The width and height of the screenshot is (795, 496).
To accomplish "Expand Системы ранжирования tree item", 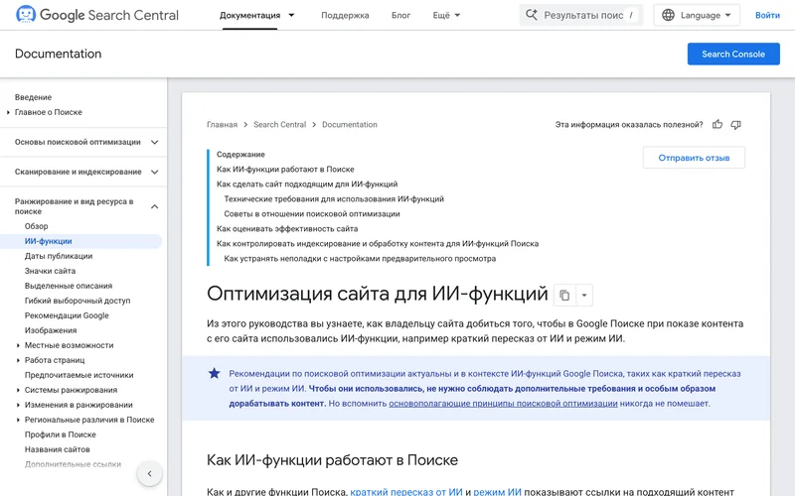I will [18, 390].
